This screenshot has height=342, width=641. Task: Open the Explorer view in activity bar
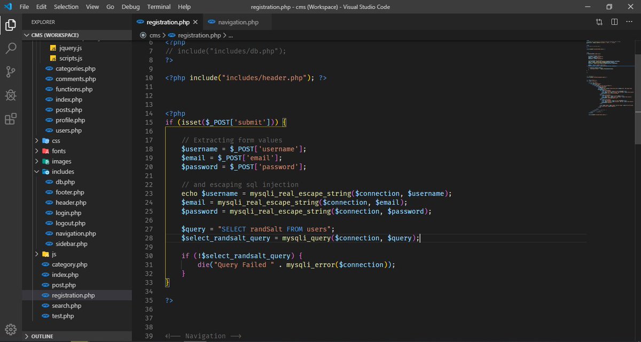pyautogui.click(x=11, y=25)
